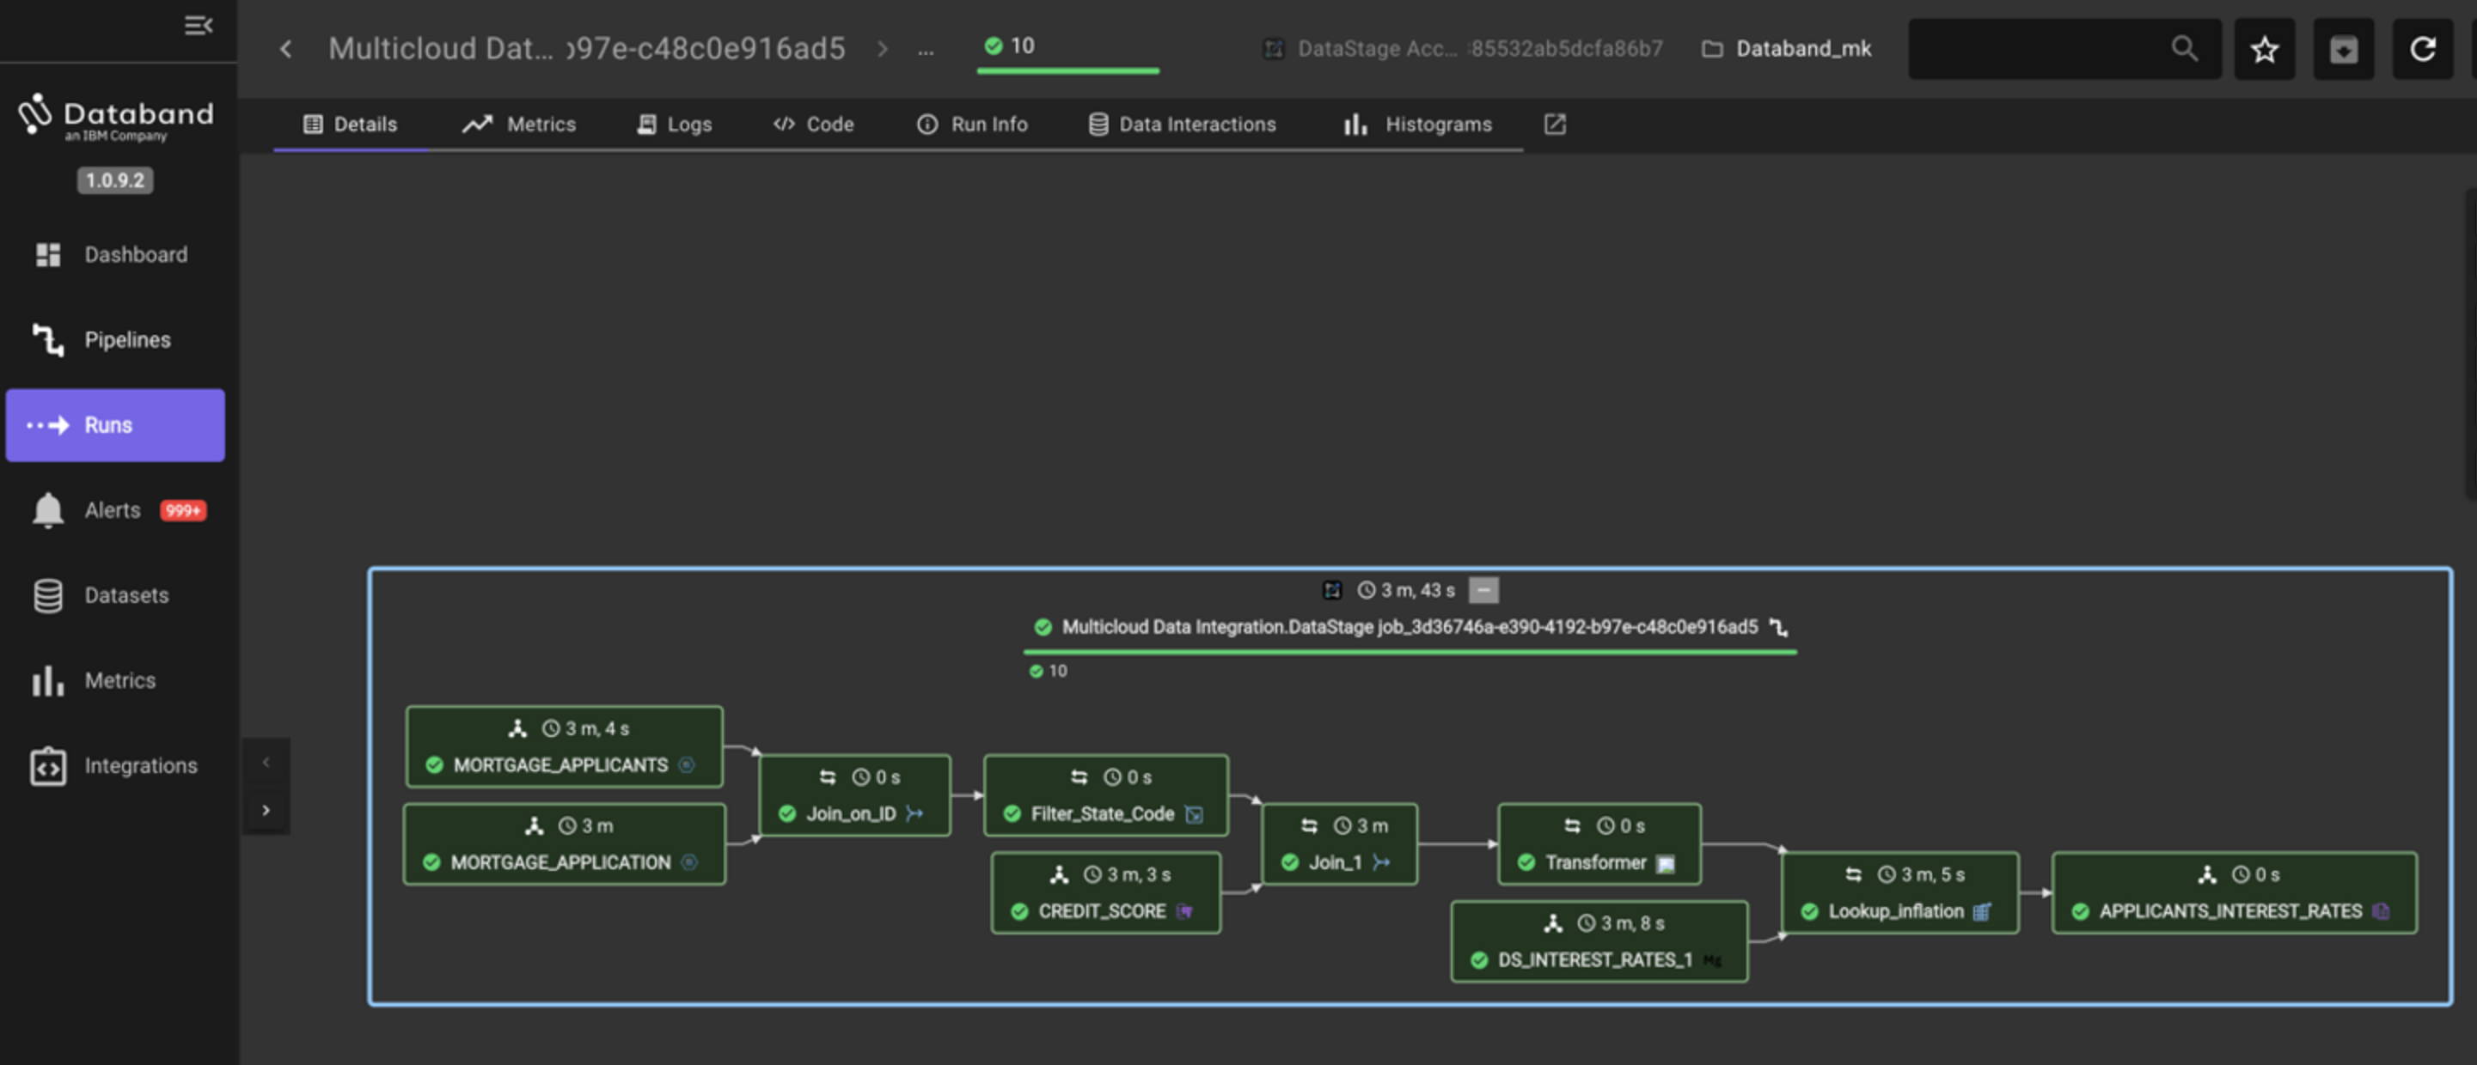Open Datasets in sidebar
2477x1065 pixels.
click(115, 595)
